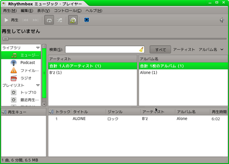Select the B'z (1) artist row
This screenshot has width=229, height=164.
tap(93, 72)
